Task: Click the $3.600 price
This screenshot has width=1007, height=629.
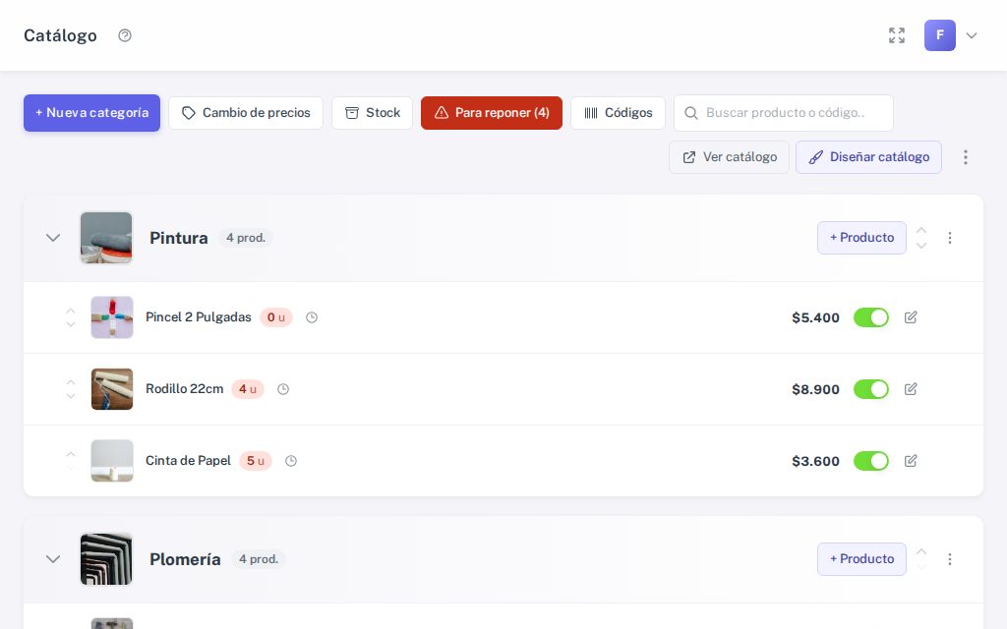Action: point(815,462)
